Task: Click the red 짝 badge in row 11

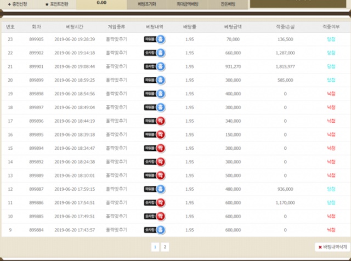Action: click(161, 203)
